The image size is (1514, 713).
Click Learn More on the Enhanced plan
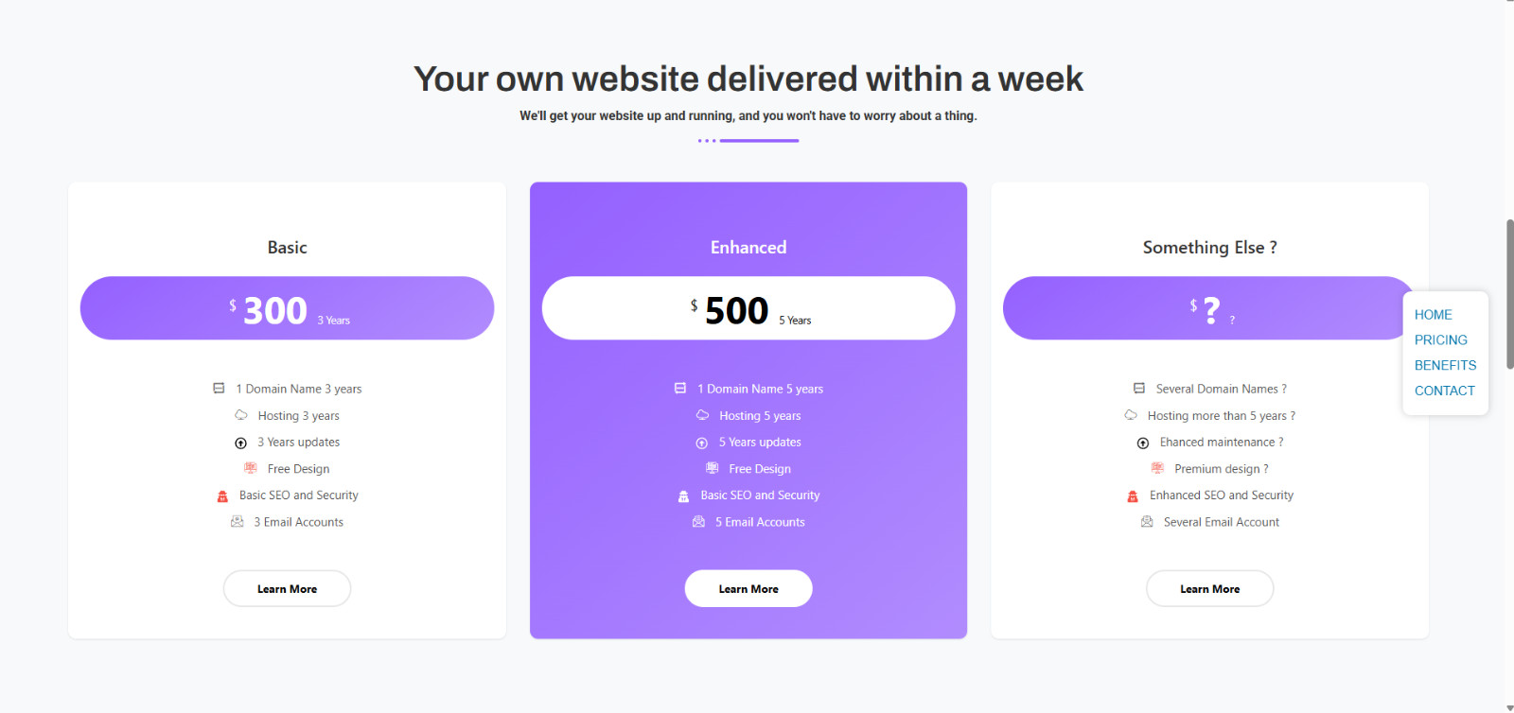click(748, 588)
